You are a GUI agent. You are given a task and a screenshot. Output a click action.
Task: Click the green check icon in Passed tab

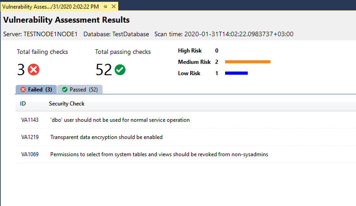(x=65, y=90)
